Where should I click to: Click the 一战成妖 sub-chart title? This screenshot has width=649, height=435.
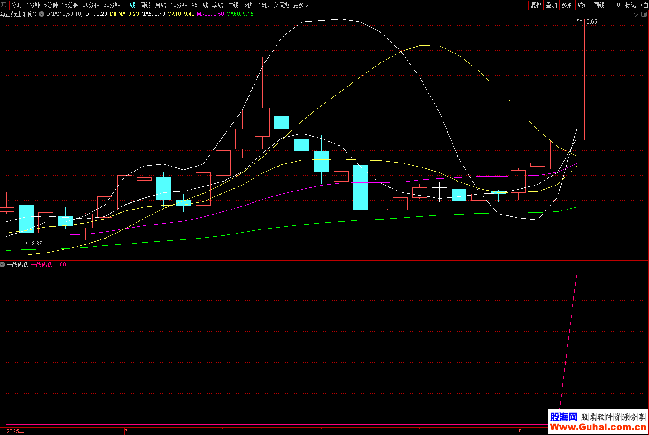tap(18, 264)
